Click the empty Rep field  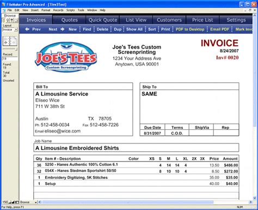(x=226, y=133)
